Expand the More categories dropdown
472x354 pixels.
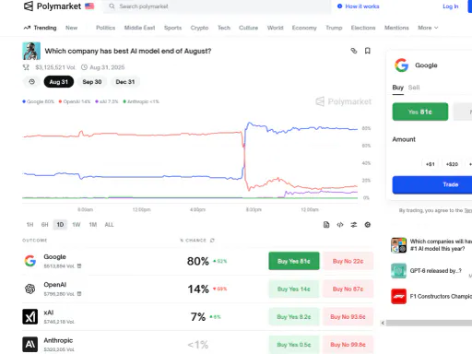click(x=428, y=28)
